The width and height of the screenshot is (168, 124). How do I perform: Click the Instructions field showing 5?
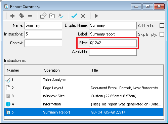coord(43,34)
